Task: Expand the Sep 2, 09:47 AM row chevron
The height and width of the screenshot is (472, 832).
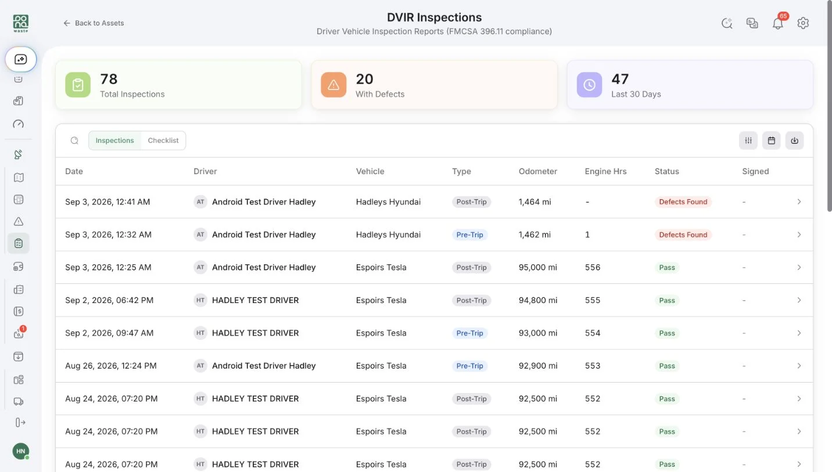Action: (799, 333)
